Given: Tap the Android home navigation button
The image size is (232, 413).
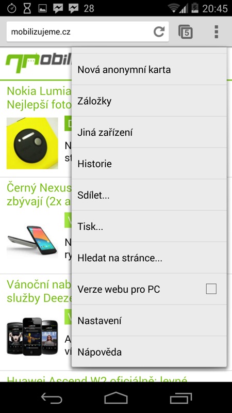Looking at the screenshot, I should coord(115,397).
